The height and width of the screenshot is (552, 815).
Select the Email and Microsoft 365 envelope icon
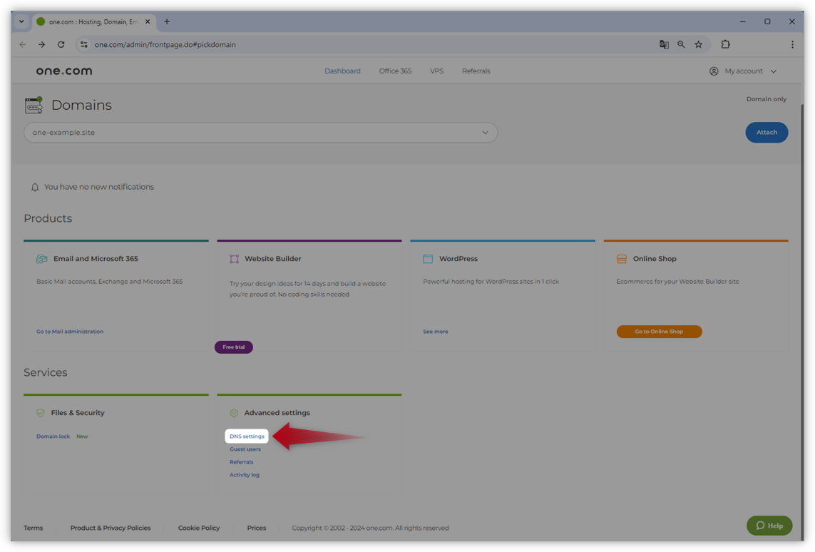tap(42, 258)
